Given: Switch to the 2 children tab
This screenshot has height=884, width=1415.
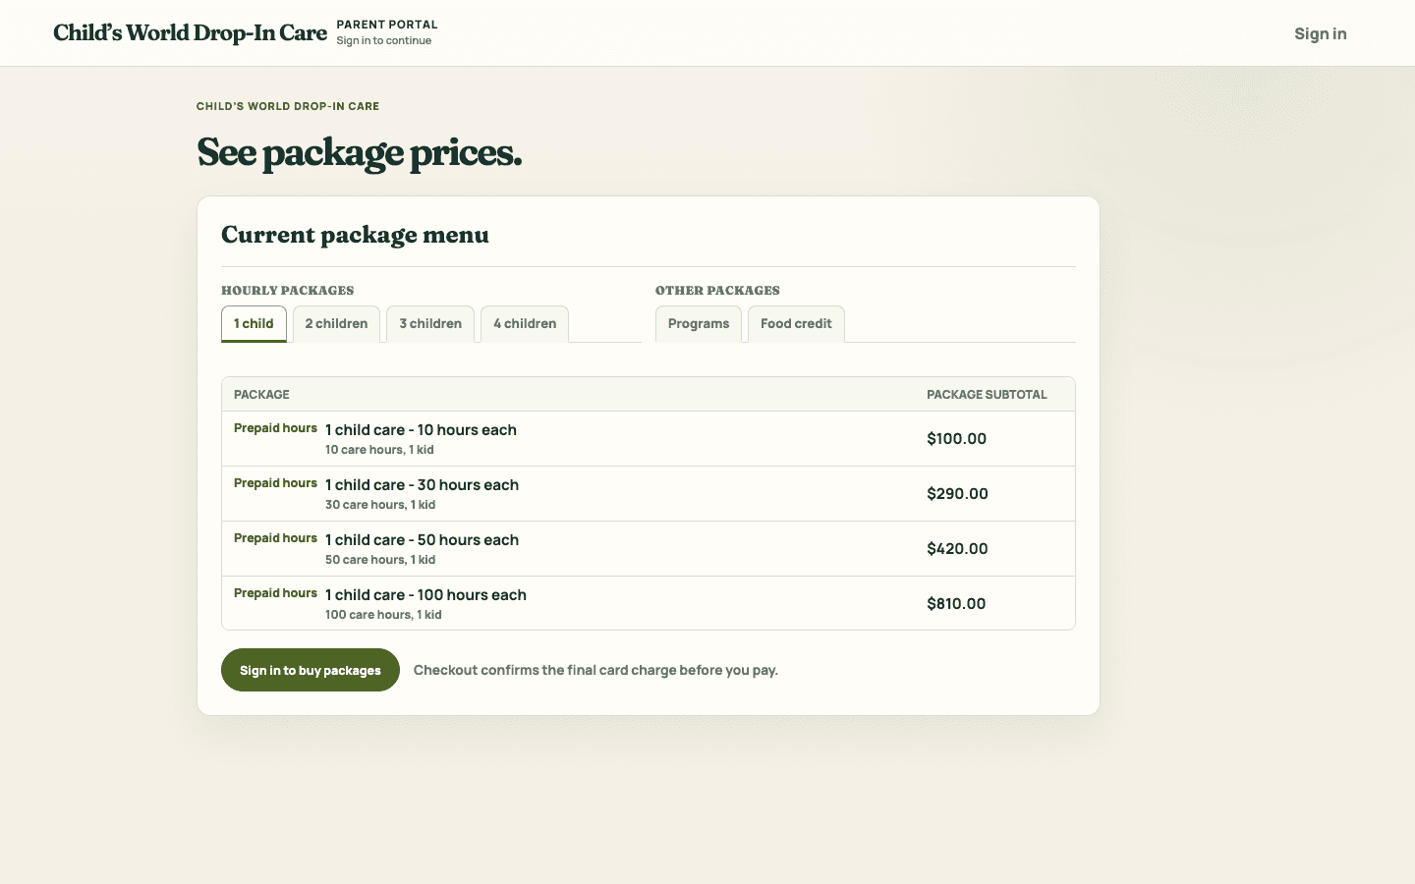Looking at the screenshot, I should tap(336, 324).
